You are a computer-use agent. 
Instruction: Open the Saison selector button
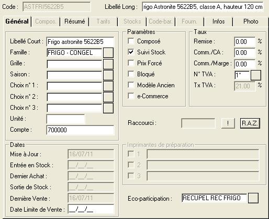[108, 75]
